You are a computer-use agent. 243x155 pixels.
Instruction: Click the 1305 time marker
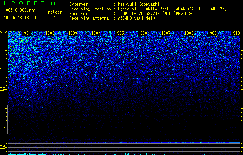[120, 33]
